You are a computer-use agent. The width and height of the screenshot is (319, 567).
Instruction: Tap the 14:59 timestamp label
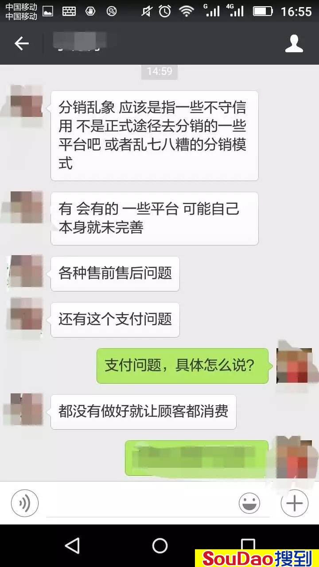(159, 71)
